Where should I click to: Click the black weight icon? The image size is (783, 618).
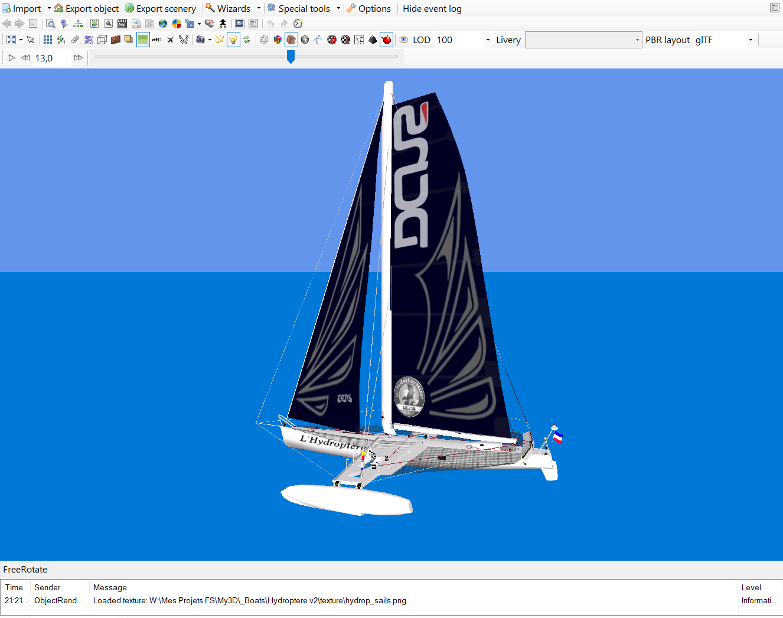click(x=373, y=40)
